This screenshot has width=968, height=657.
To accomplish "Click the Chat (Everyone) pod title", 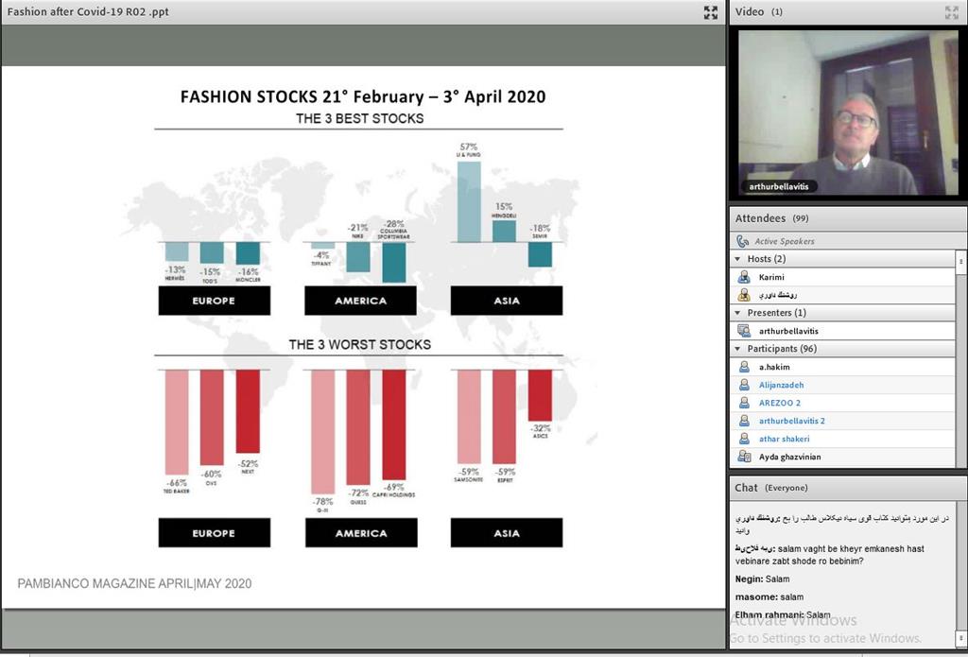I will pyautogui.click(x=771, y=488).
